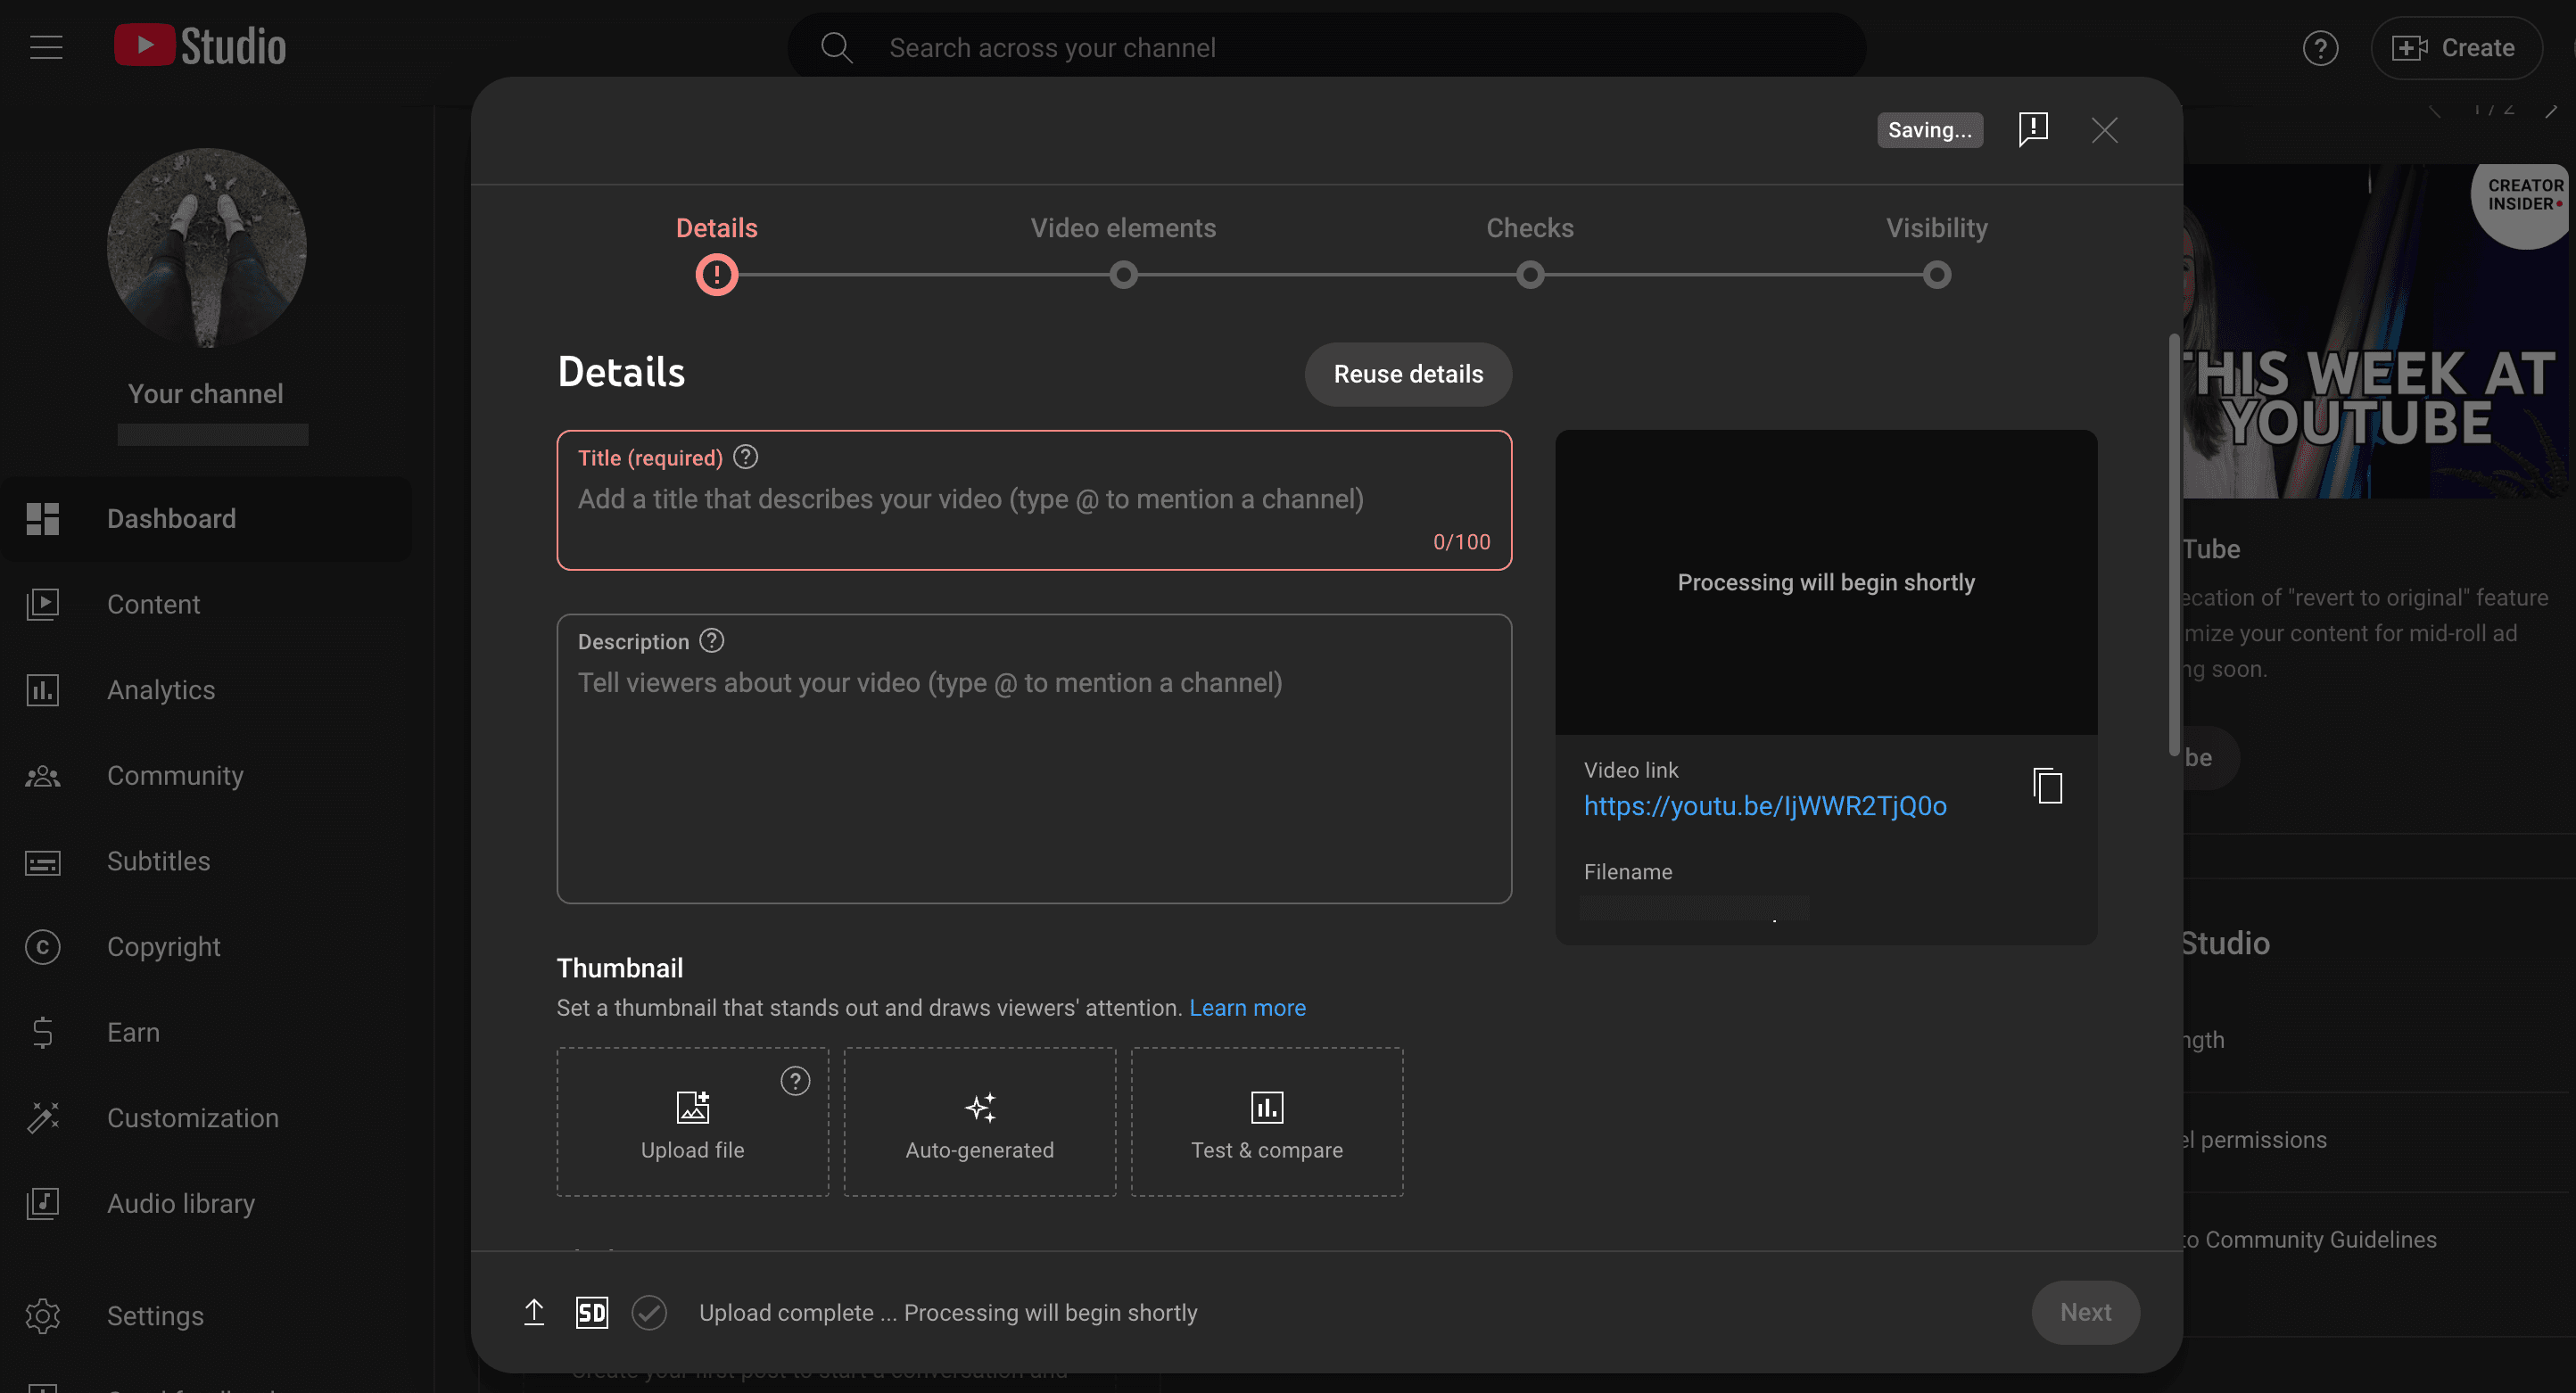
Task: Click the SD quality badge icon
Action: pos(592,1312)
